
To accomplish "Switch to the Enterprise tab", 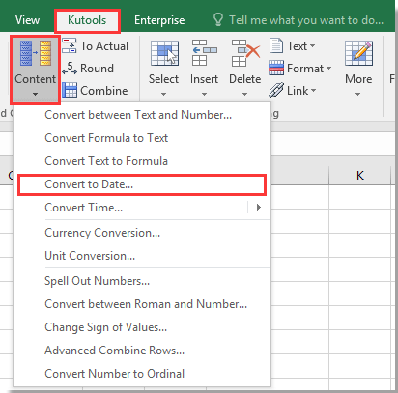I will point(159,20).
